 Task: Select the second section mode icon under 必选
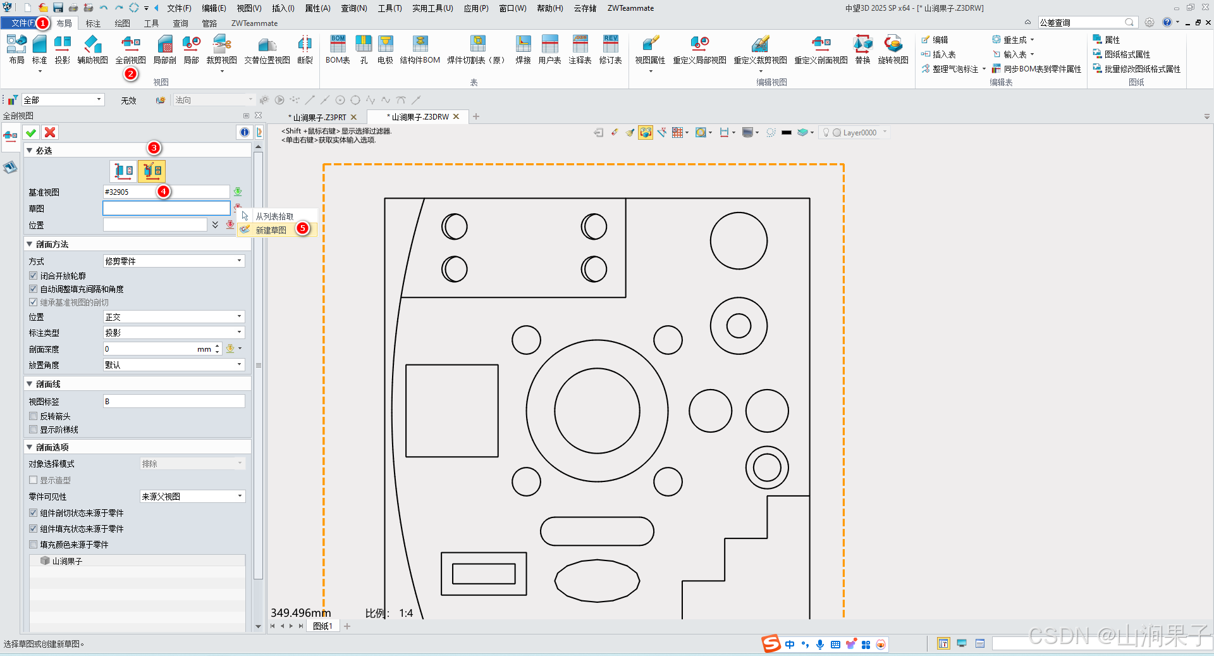click(x=152, y=171)
